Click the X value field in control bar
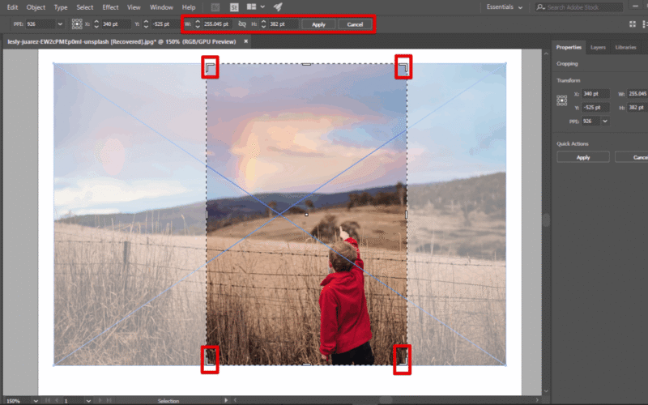 coord(116,24)
